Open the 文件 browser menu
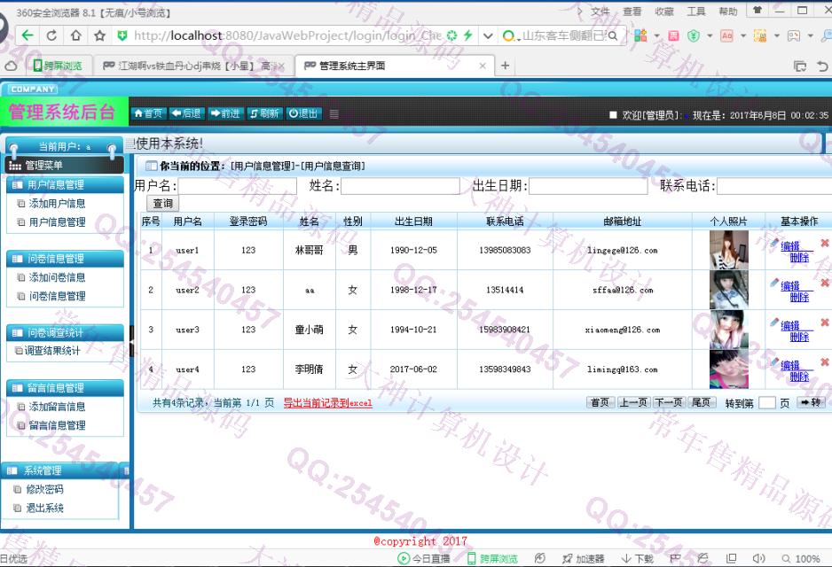The image size is (832, 567). coord(600,12)
